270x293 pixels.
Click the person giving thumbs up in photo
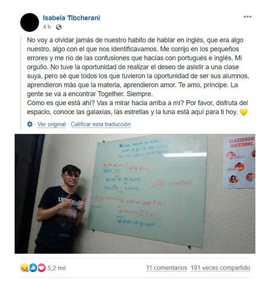(x=61, y=209)
